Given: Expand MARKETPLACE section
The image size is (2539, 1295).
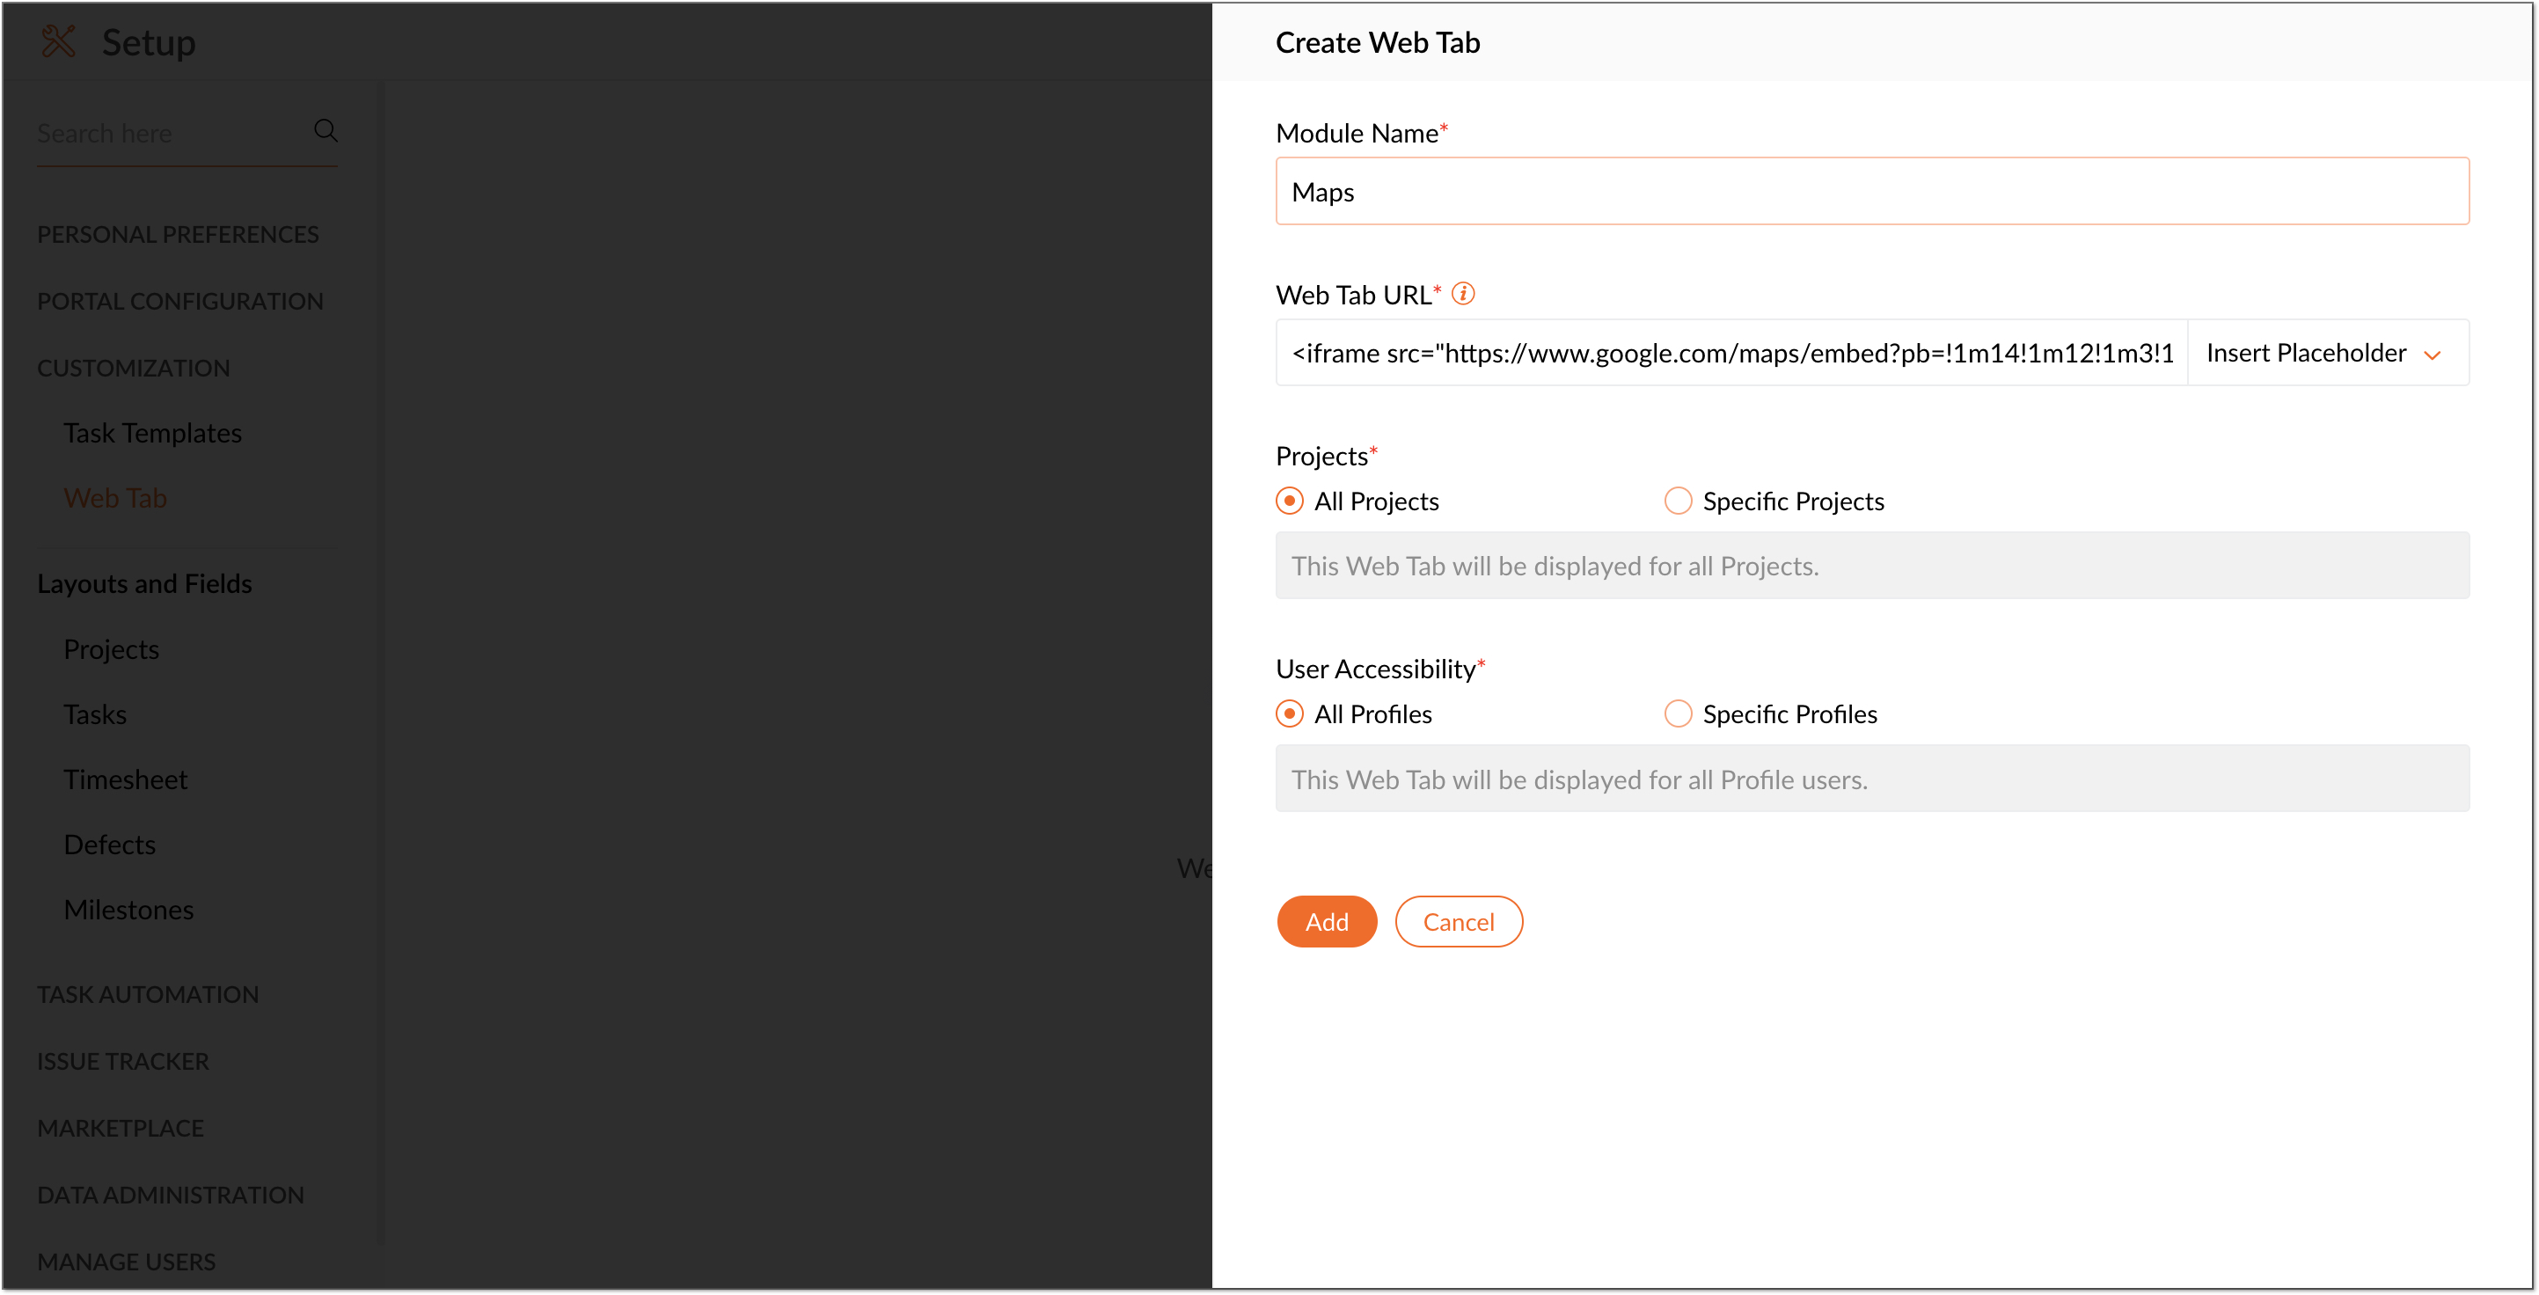Looking at the screenshot, I should pyautogui.click(x=121, y=1129).
